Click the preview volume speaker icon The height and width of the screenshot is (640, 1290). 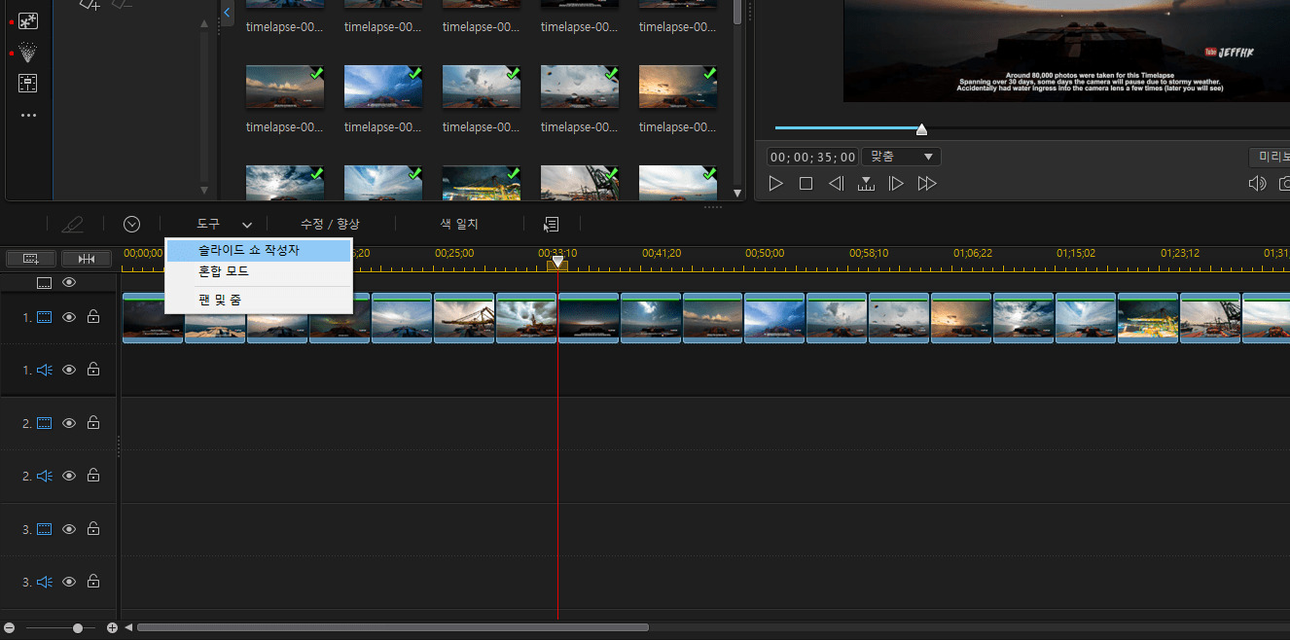pyautogui.click(x=1257, y=184)
